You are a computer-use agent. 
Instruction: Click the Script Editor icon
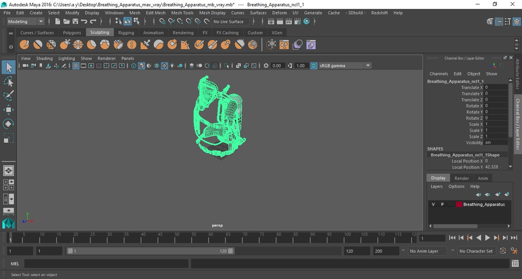(515, 264)
